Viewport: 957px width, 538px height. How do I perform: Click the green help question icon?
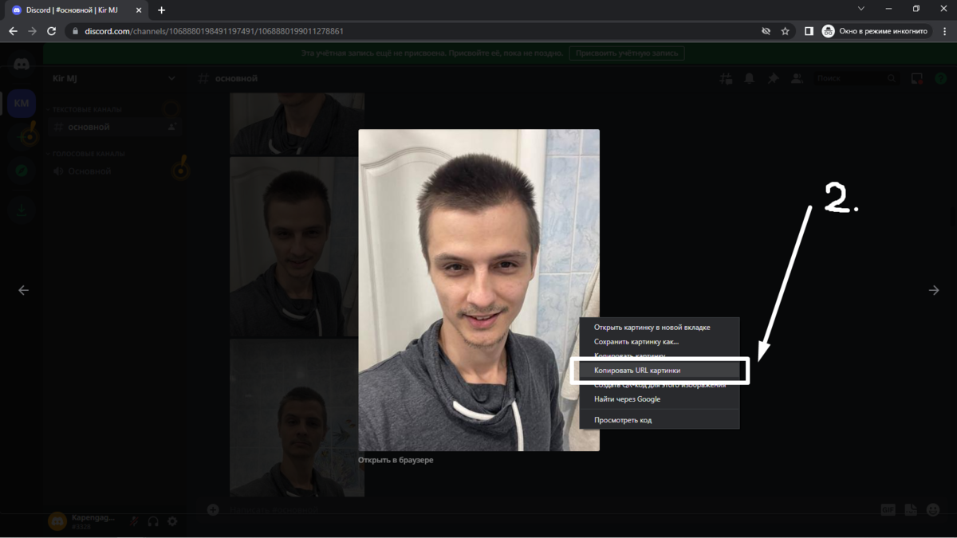[x=941, y=78]
